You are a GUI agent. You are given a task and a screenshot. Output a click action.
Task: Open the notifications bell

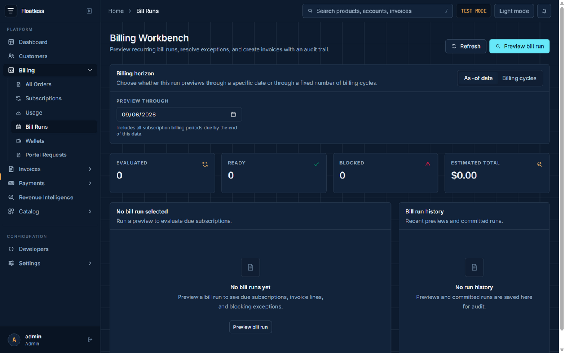point(544,11)
